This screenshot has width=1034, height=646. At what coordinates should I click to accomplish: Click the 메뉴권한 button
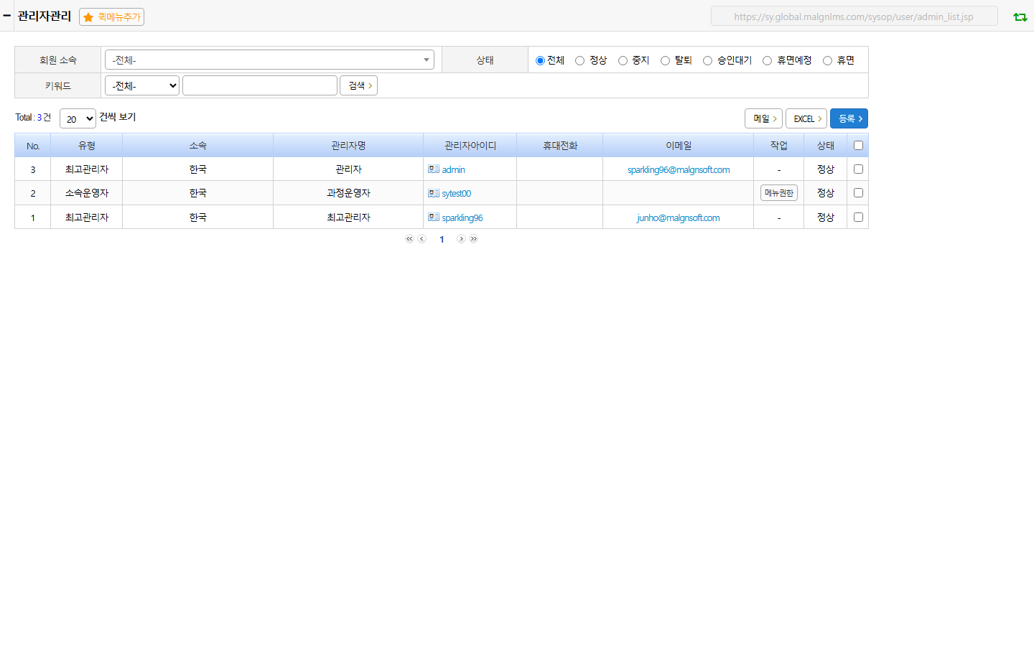[779, 193]
